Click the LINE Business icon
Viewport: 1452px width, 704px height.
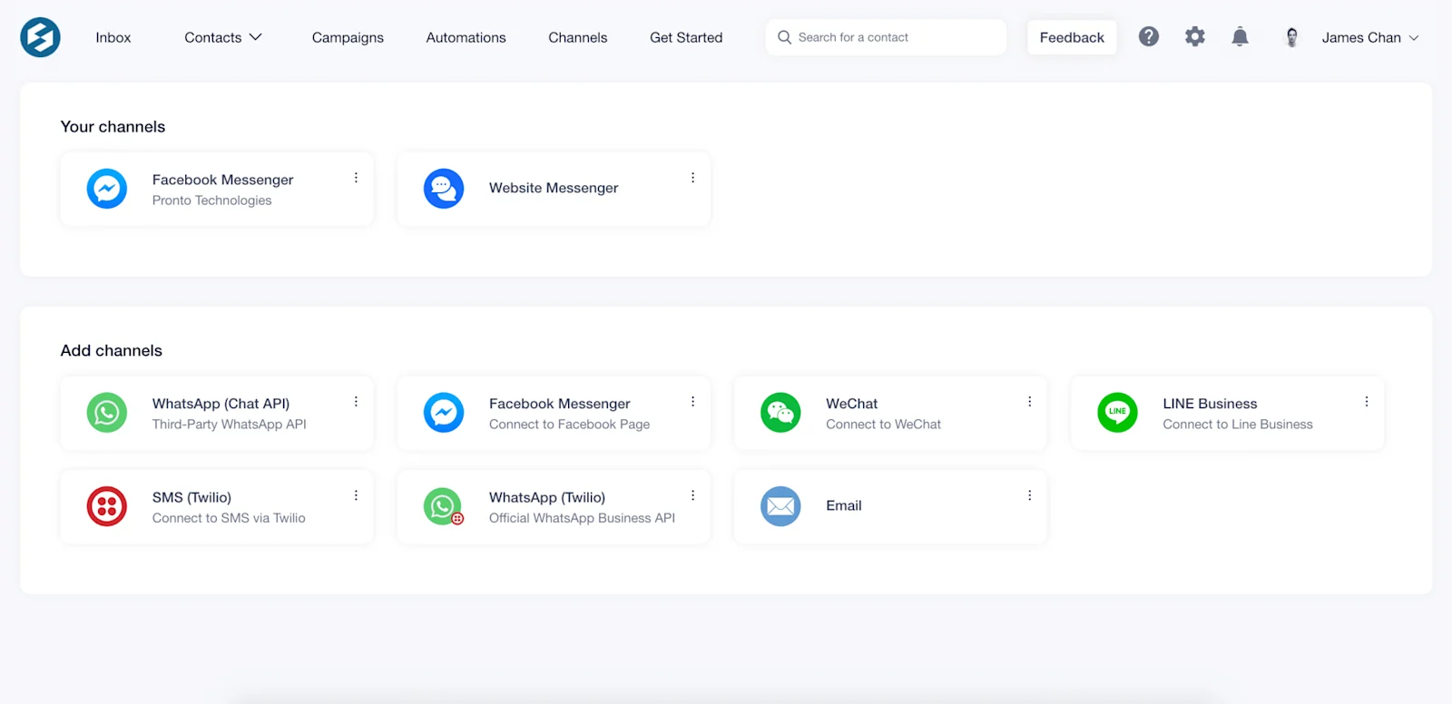[x=1117, y=413]
